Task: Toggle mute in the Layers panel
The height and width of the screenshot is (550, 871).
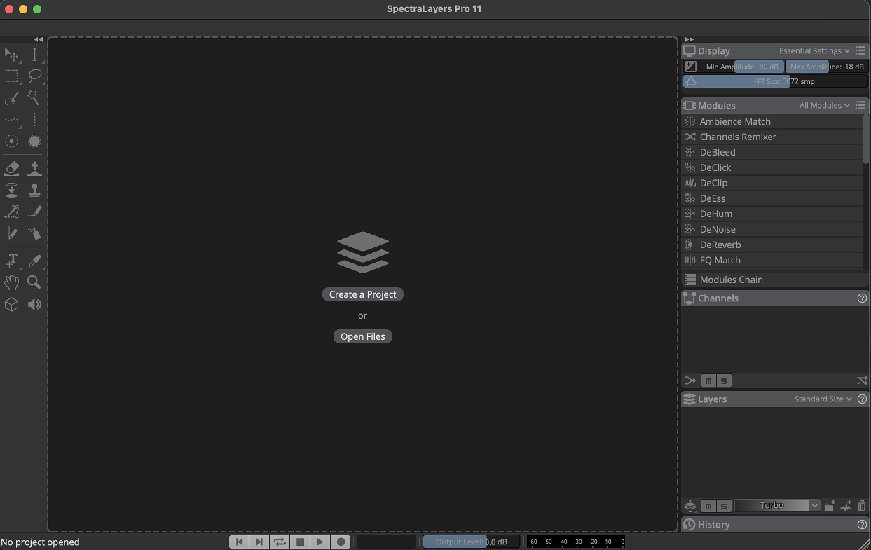Action: tap(708, 506)
